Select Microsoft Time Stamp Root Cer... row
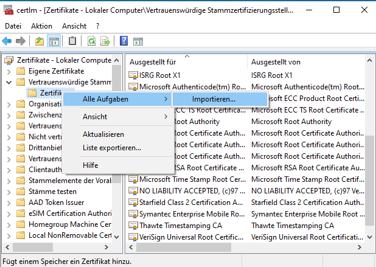376x267 pixels. [246, 179]
